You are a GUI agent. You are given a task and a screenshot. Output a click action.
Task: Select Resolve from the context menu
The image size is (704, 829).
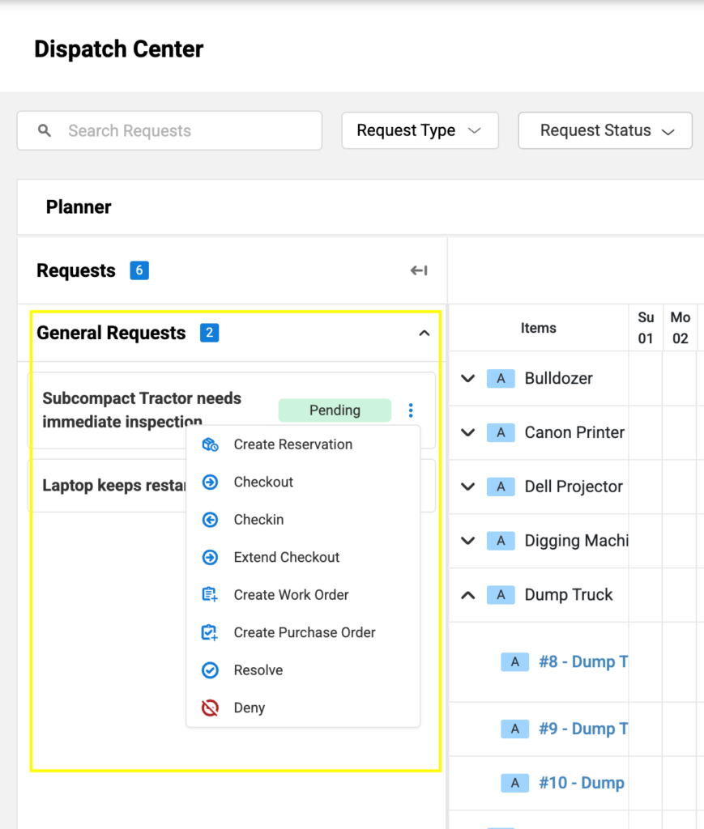click(x=258, y=670)
